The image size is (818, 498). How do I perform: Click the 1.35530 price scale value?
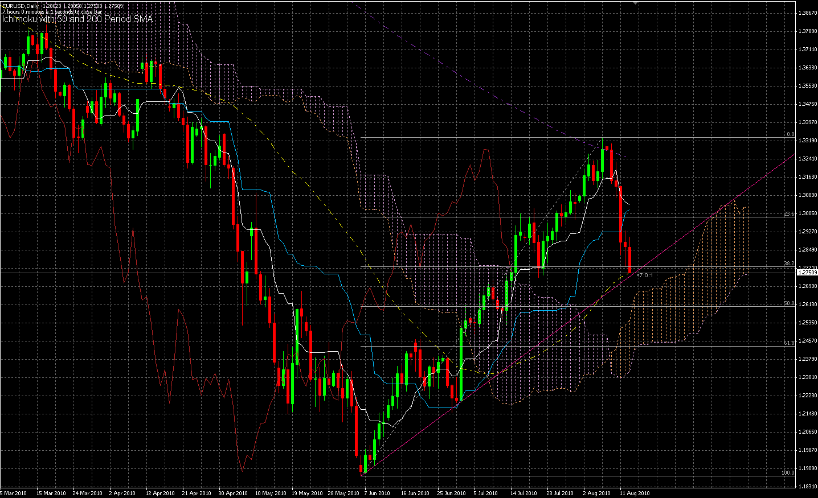click(808, 86)
